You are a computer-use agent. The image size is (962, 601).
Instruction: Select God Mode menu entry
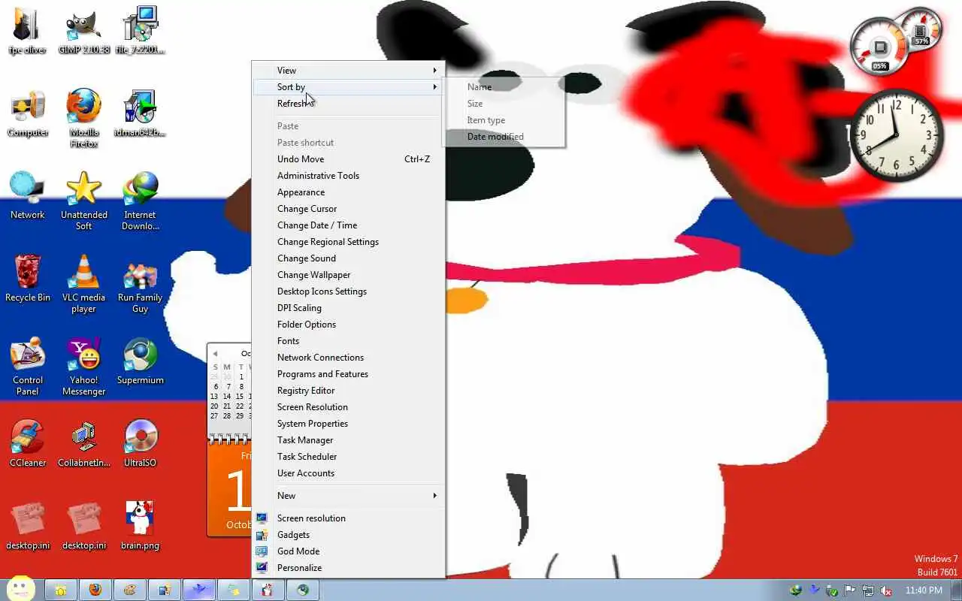[348, 551]
